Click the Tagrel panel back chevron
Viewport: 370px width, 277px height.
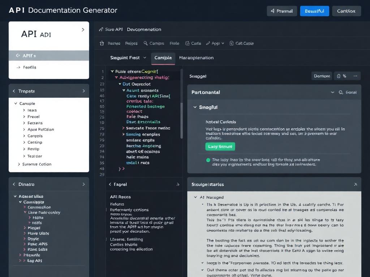110,184
